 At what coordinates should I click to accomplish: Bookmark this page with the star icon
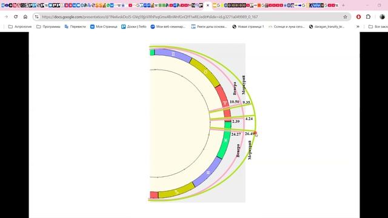coord(345,17)
